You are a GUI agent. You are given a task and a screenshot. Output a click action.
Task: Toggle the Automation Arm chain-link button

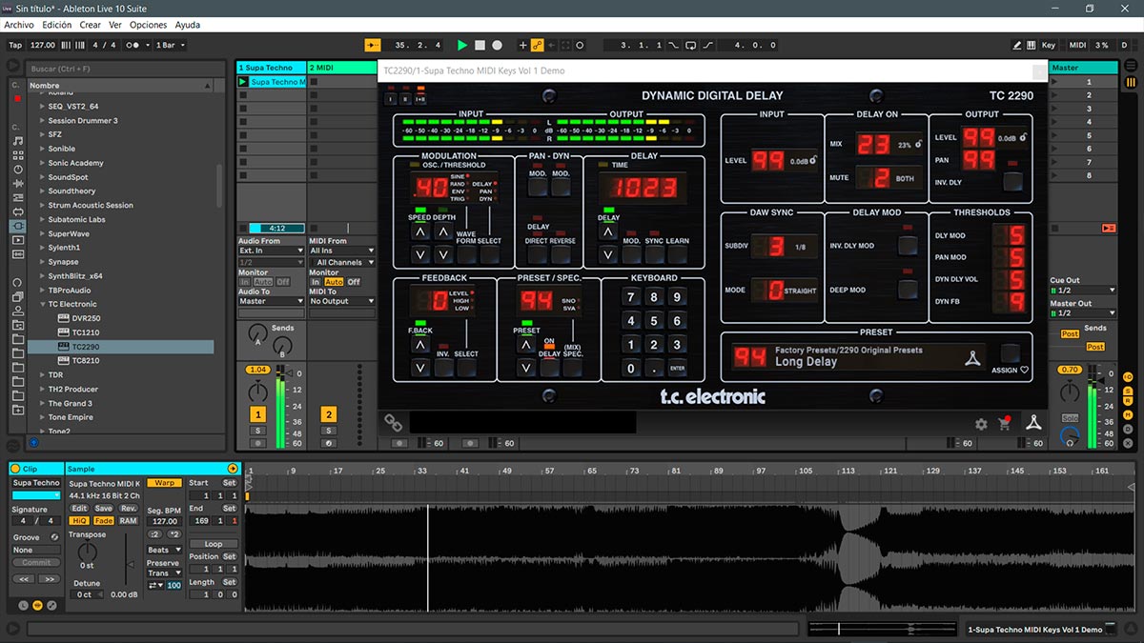538,45
